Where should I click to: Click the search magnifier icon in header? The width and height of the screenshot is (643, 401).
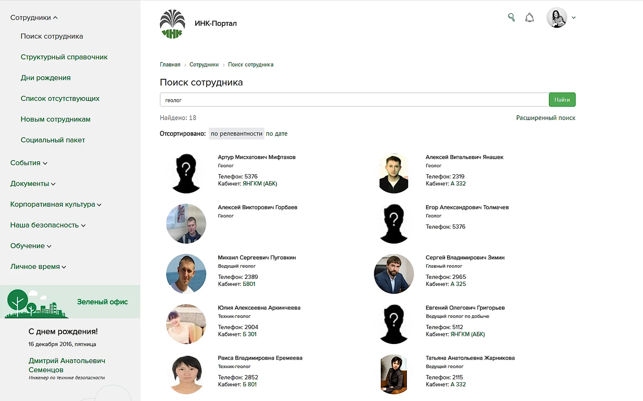[511, 17]
